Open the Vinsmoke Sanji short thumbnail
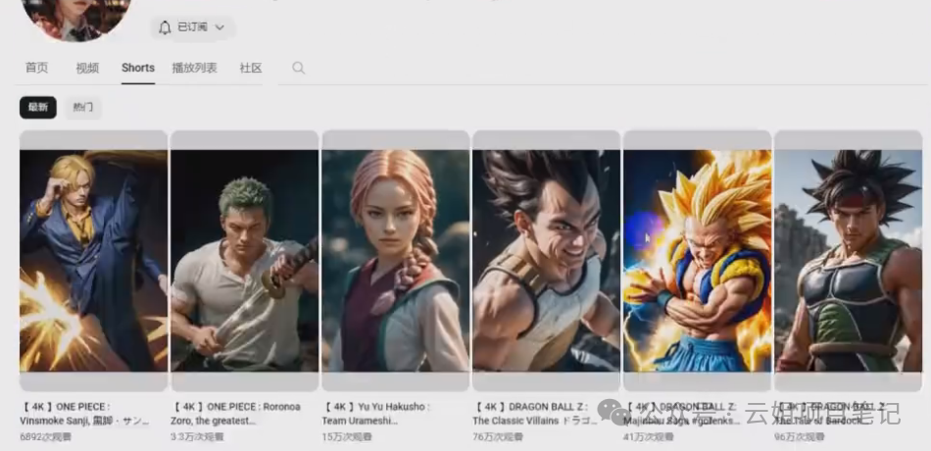Screen dimensions: 931x451 pyautogui.click(x=94, y=260)
